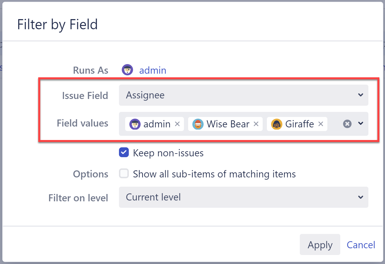Viewport: 385px width, 264px height.
Task: Uncheck Keep non-issues
Action: pos(124,152)
